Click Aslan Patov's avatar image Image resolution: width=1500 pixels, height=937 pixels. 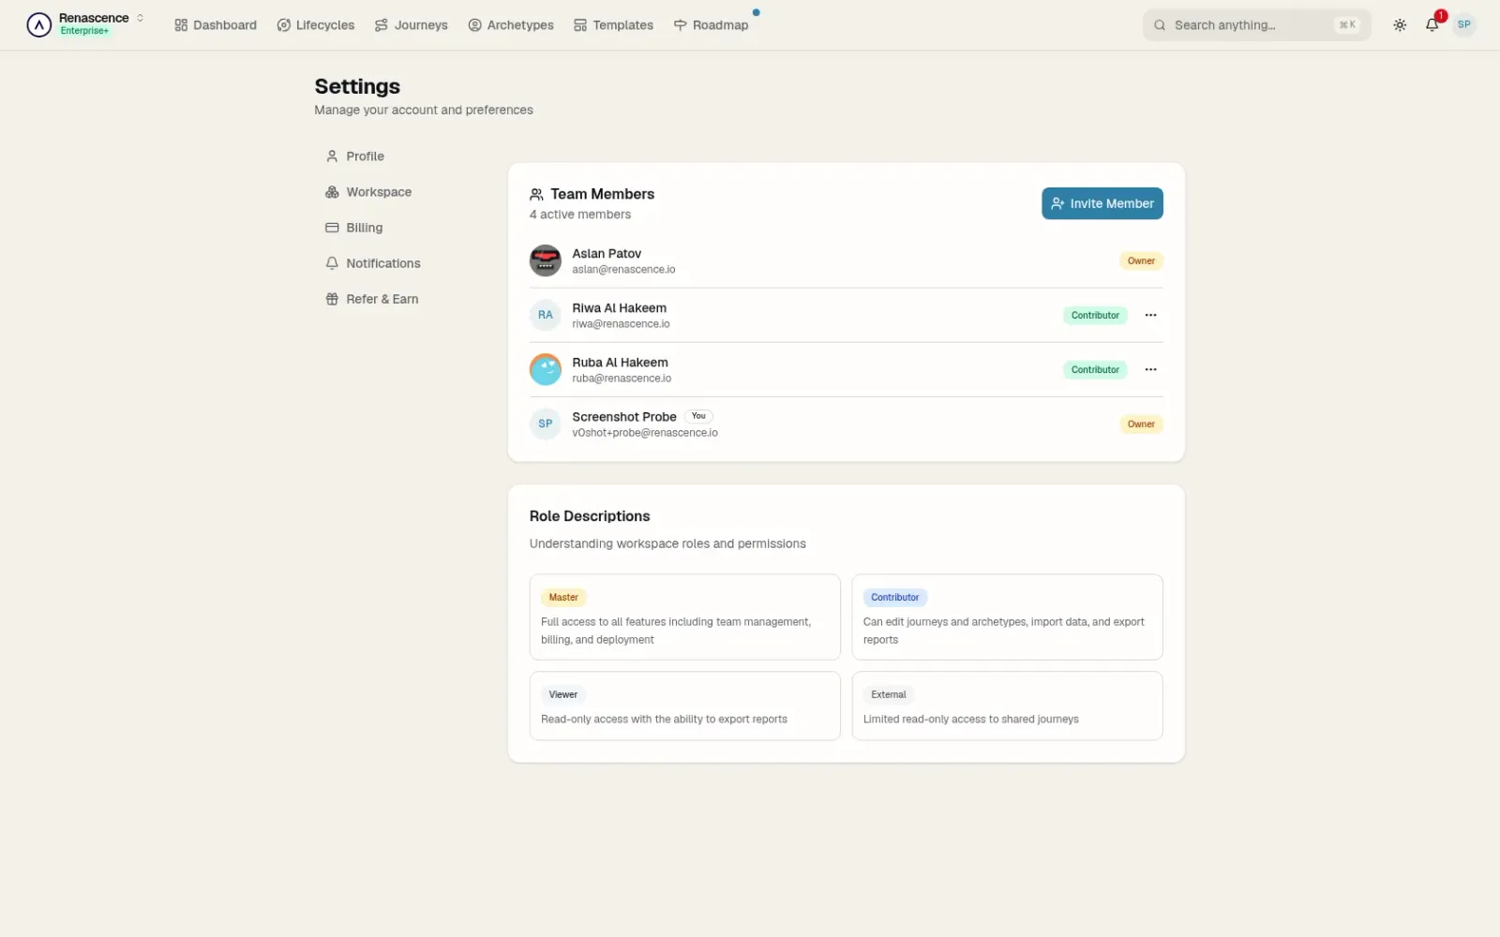(546, 260)
